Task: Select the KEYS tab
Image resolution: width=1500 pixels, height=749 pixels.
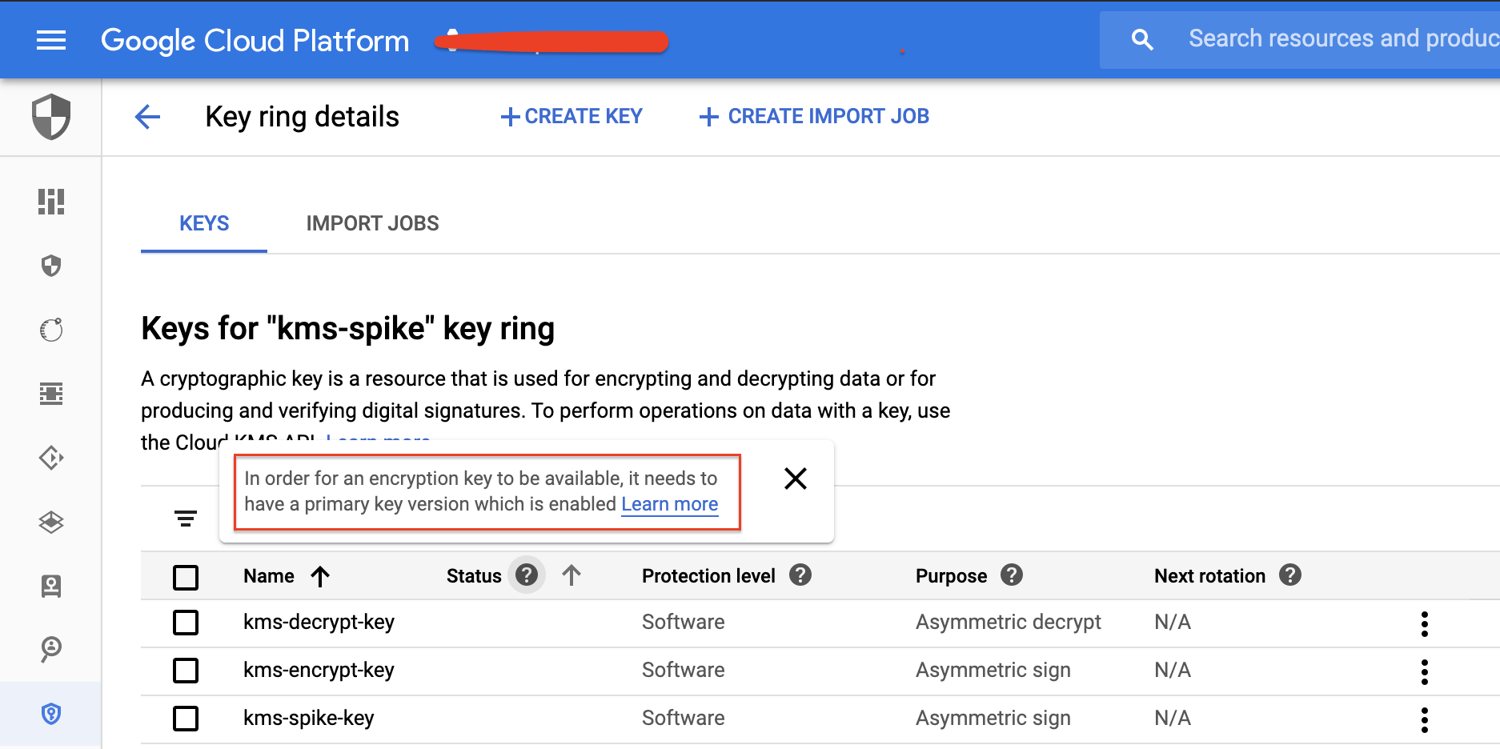Action: coord(203,223)
